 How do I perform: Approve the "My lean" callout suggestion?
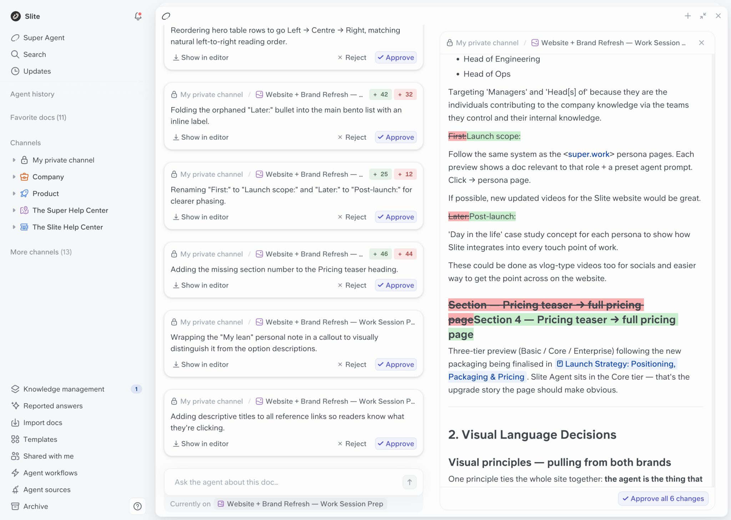pyautogui.click(x=396, y=364)
